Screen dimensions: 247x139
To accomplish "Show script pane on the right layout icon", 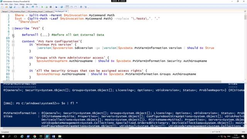I will tap(71, 7).
